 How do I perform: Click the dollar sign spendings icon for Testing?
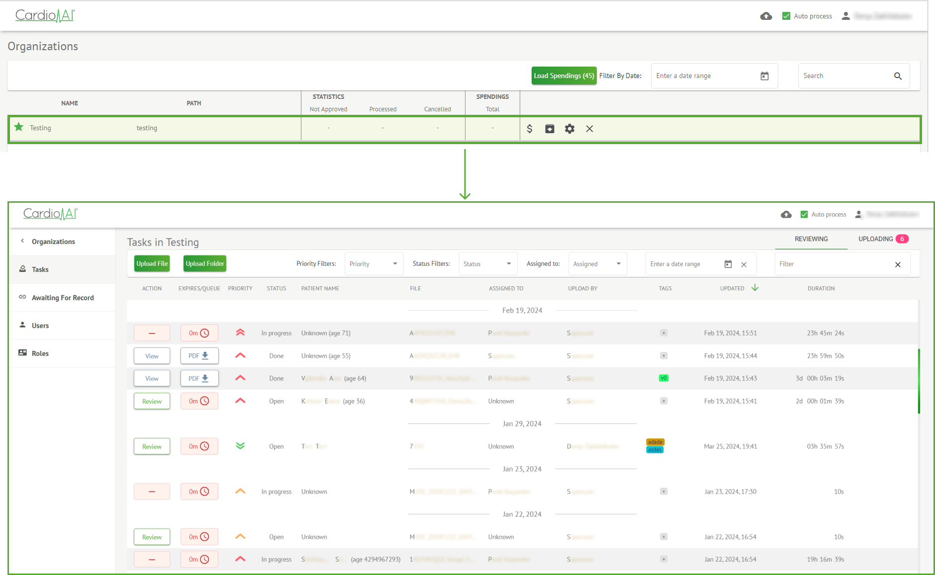click(x=530, y=129)
